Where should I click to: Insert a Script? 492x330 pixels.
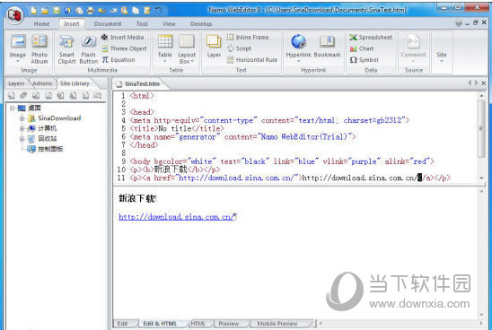coord(239,48)
